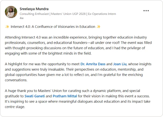Viewport: 163px width, 117px height.
Task: Click the "Intersect 4.0: A Confluence" title line
Action: pyautogui.click(x=53, y=27)
